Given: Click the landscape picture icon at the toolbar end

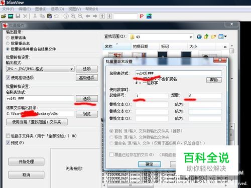Looking at the screenshot, I should [149, 16].
